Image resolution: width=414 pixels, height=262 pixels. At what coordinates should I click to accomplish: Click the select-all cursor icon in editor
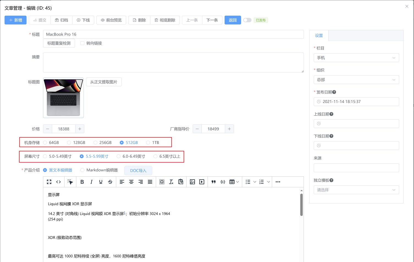tap(70, 182)
